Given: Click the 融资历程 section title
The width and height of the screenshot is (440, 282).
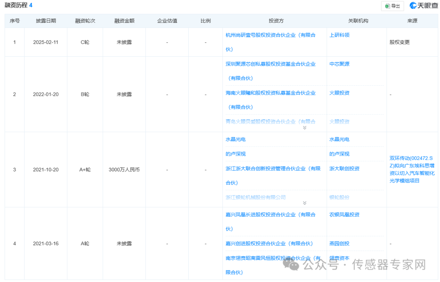Looking at the screenshot, I should click(16, 5).
